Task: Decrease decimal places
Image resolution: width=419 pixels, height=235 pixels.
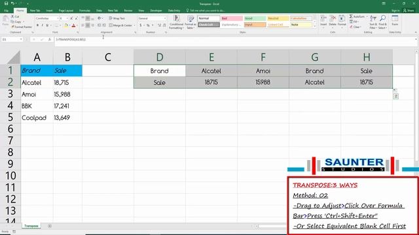Action: [x=164, y=25]
